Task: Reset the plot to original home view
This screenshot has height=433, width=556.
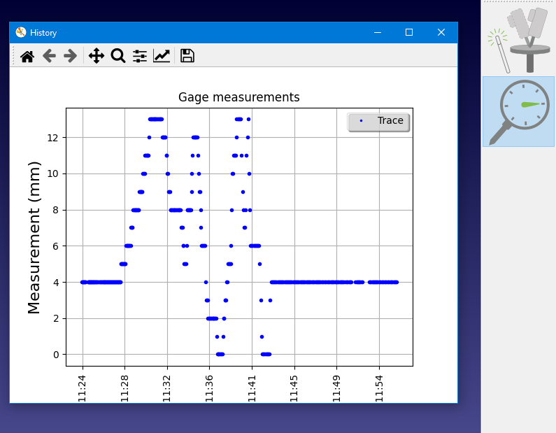Action: click(27, 56)
